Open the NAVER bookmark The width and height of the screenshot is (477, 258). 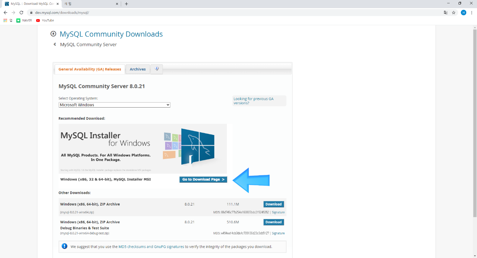click(24, 20)
